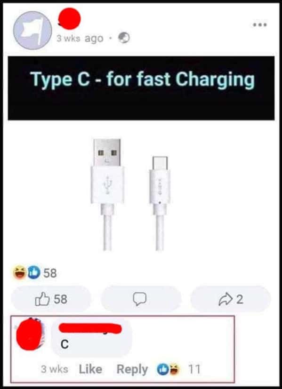Click the poster's flag profile avatar

pyautogui.click(x=32, y=30)
